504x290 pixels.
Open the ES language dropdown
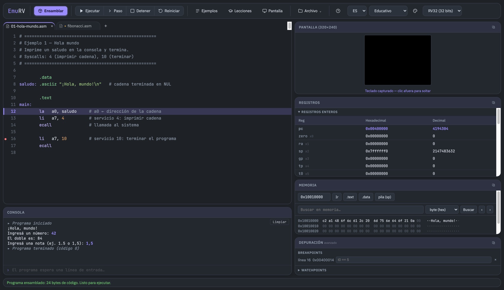[x=357, y=11]
